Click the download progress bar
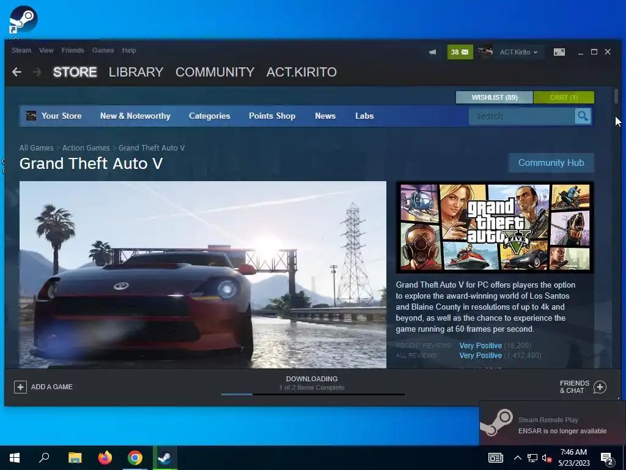 [x=312, y=395]
